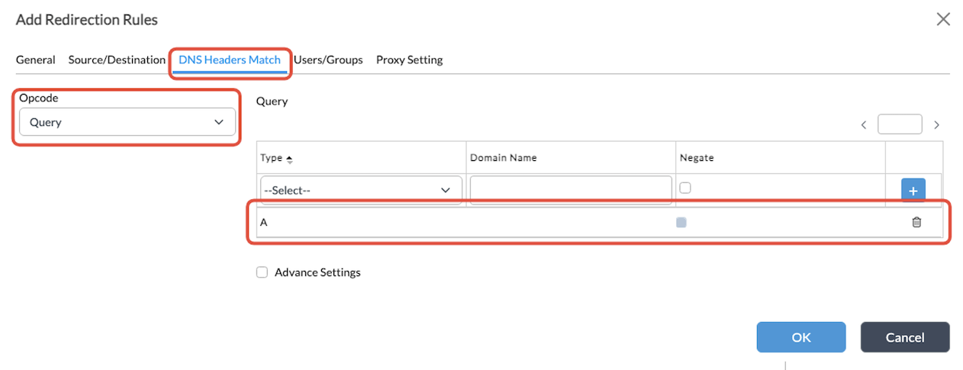The width and height of the screenshot is (963, 370).
Task: Open the Source/Destination tab
Action: point(117,60)
